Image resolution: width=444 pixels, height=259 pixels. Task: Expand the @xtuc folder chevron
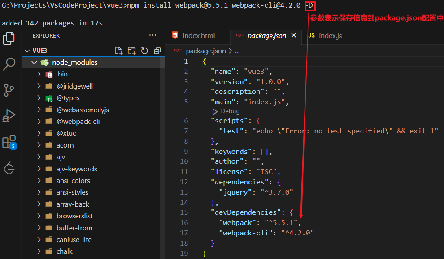[x=39, y=133]
